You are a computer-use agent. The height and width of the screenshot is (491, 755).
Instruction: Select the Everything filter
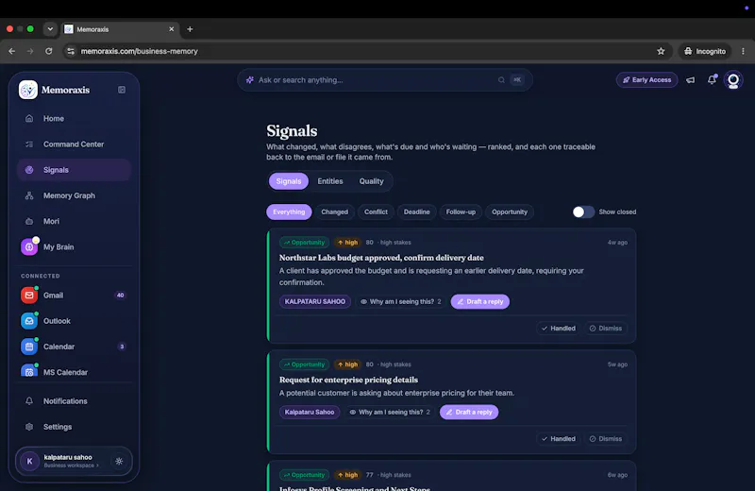tap(289, 212)
